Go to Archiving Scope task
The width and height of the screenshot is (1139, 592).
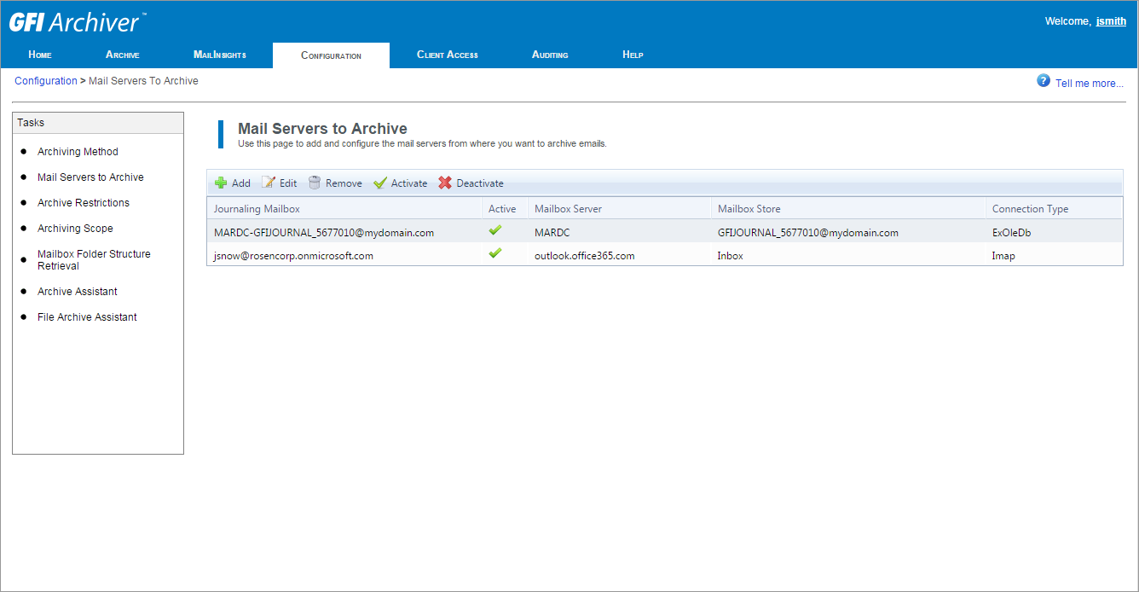pyautogui.click(x=75, y=229)
